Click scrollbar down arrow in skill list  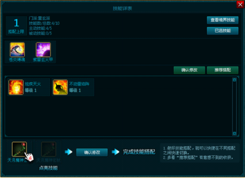(234, 133)
